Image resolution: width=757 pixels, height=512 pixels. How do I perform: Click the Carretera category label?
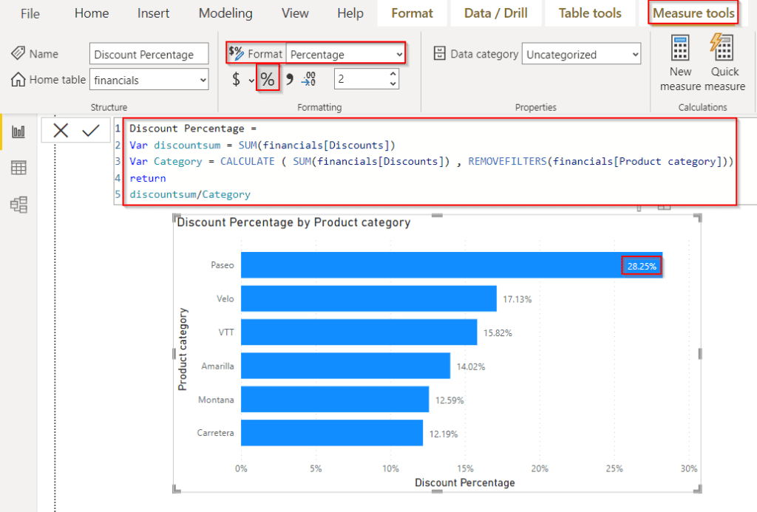click(215, 433)
